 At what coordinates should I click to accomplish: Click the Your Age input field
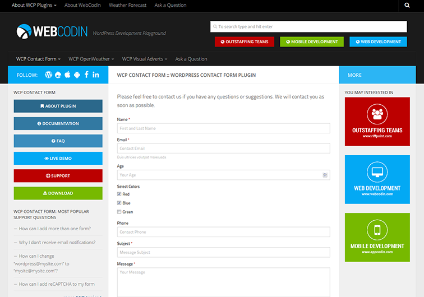coord(223,175)
